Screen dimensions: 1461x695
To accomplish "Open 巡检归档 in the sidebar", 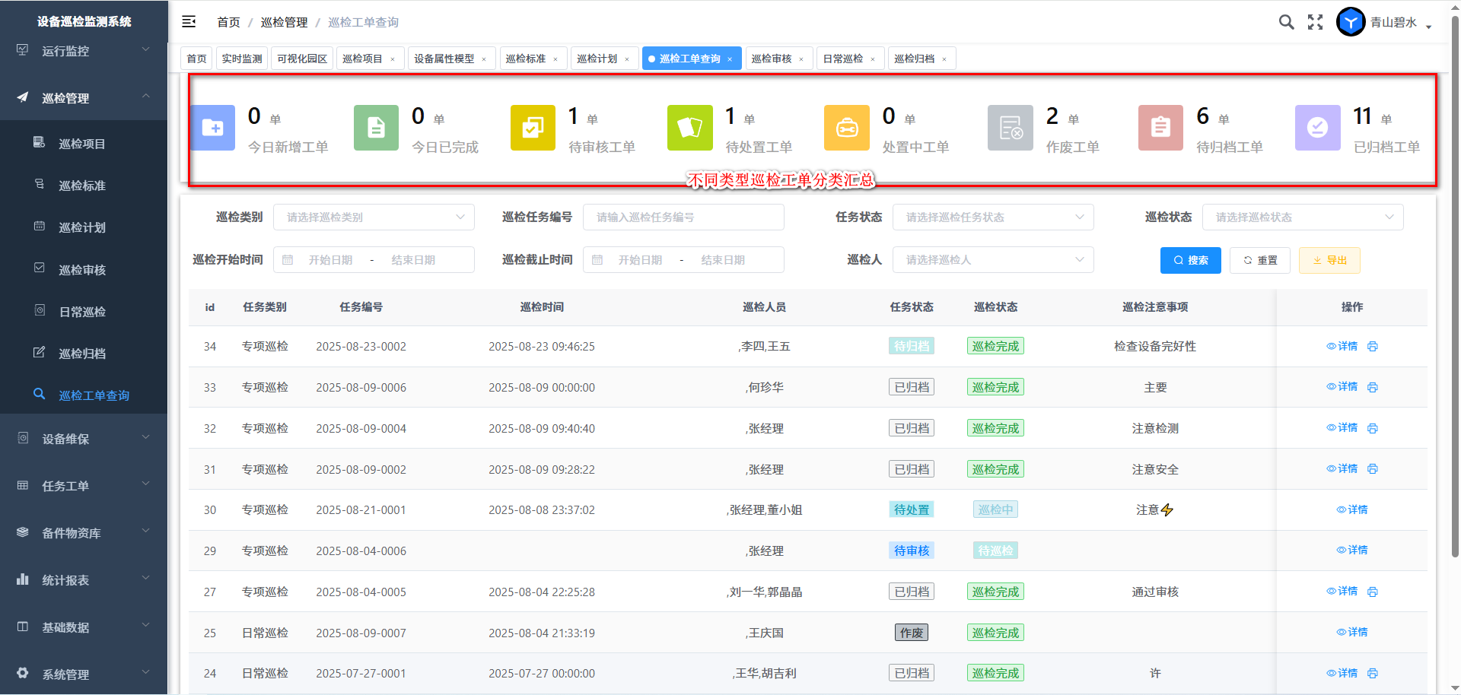I will pyautogui.click(x=82, y=354).
